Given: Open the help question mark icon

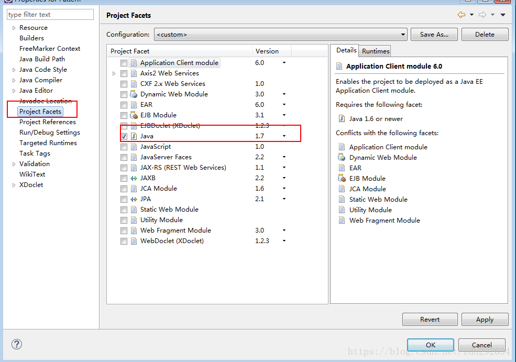Looking at the screenshot, I should pos(17,344).
